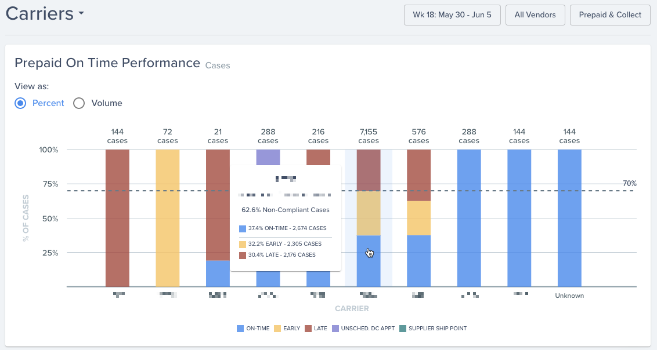Image resolution: width=657 pixels, height=350 pixels.
Task: Select the Percent radio button
Action: 20,103
